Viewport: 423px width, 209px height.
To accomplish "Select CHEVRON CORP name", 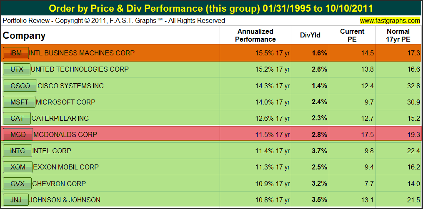I will pyautogui.click(x=59, y=184).
